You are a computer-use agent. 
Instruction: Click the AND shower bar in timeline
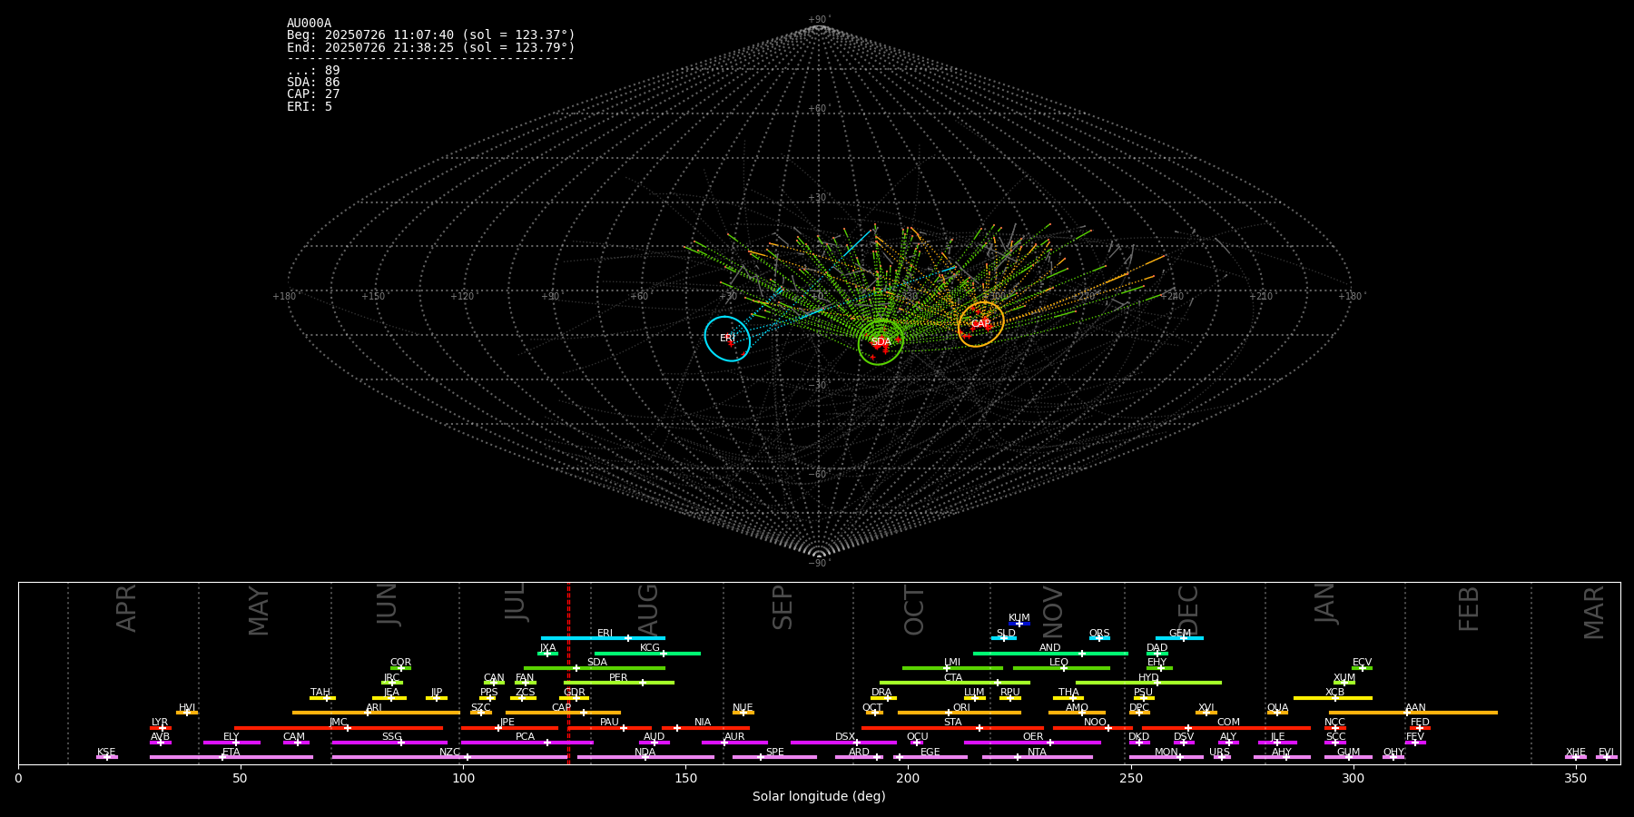pos(1050,654)
